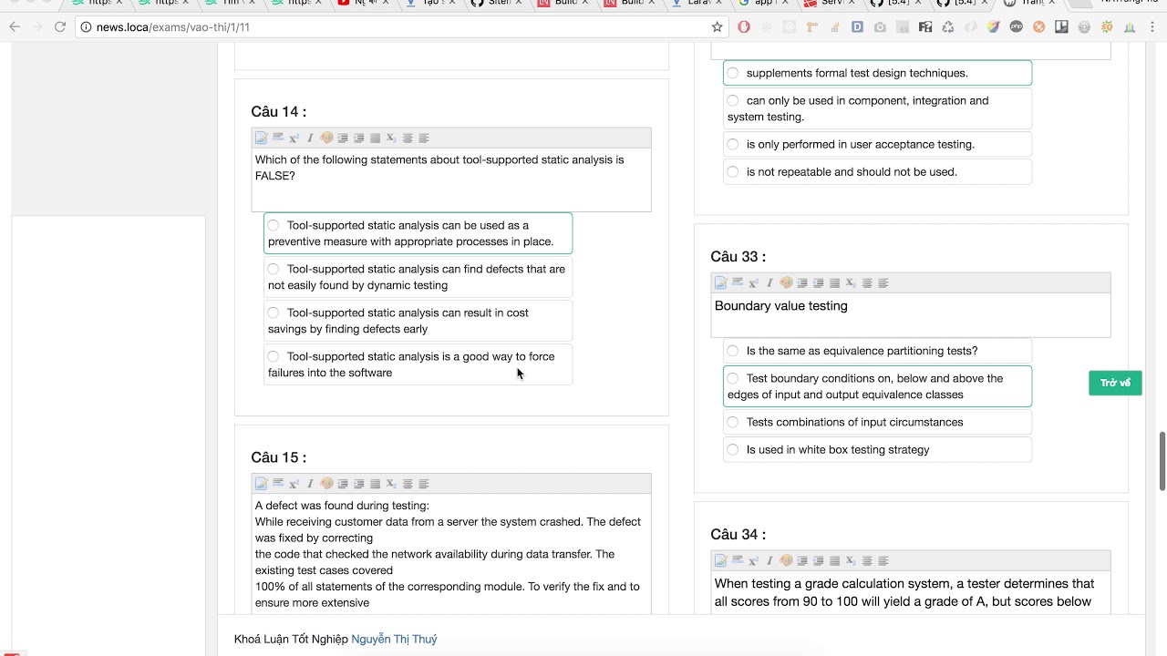Apply superscript in Câu 34 editor toolbar
This screenshot has height=656, width=1167.
(753, 561)
